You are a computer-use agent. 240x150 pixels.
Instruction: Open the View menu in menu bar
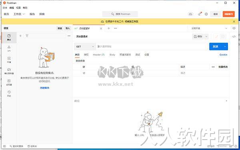(18, 8)
